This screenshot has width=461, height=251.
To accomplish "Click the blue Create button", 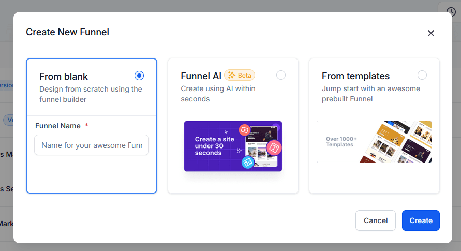I will 421,220.
